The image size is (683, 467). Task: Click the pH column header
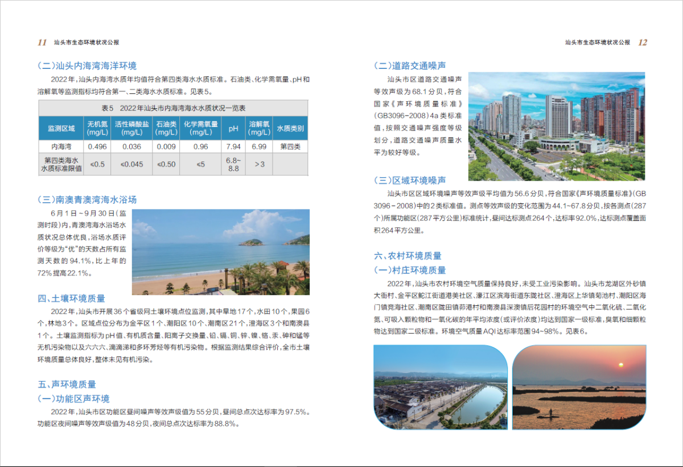tap(233, 129)
